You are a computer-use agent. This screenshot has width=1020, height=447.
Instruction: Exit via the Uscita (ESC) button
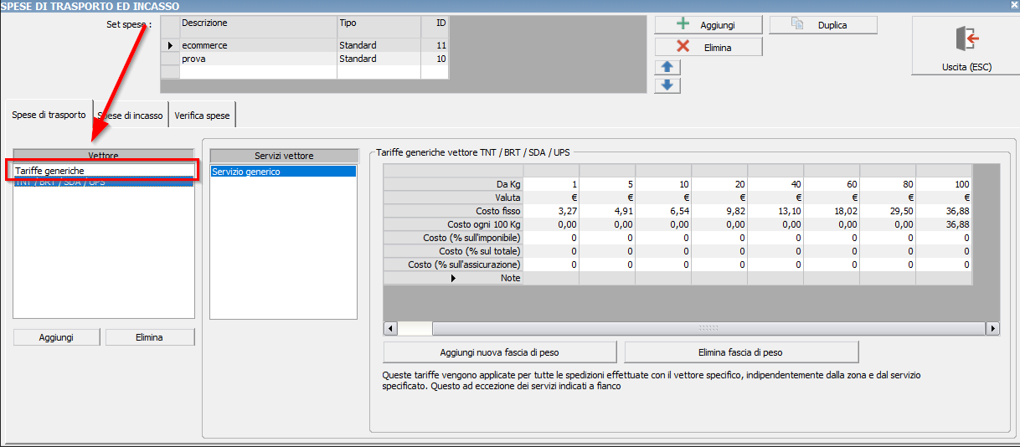pos(965,47)
